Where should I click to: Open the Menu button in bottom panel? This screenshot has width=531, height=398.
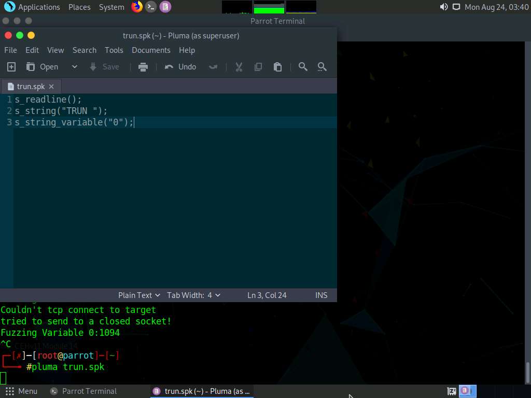tap(21, 391)
